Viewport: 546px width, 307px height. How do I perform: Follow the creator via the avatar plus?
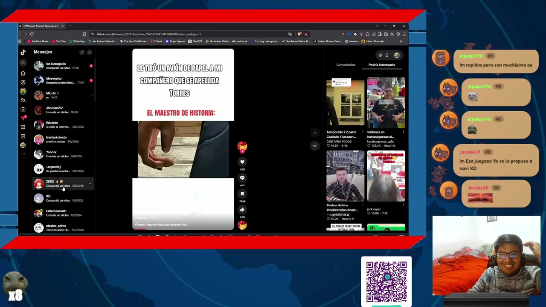[242, 151]
